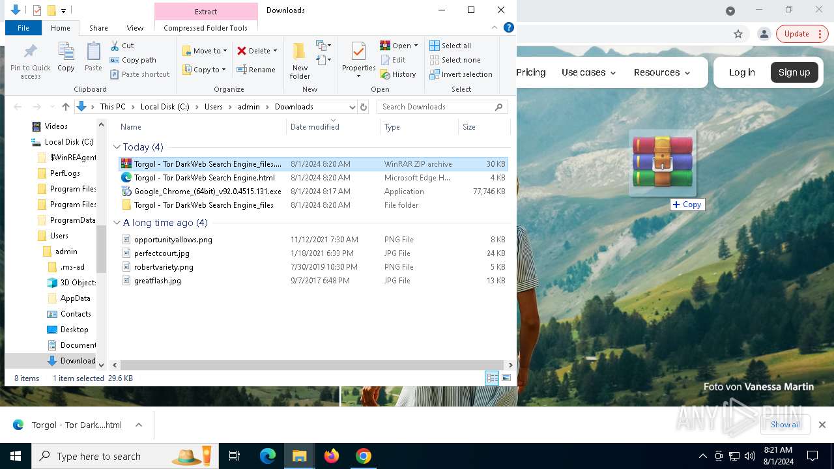Bookmark the page with Chrome star icon
834x469 pixels.
point(738,34)
